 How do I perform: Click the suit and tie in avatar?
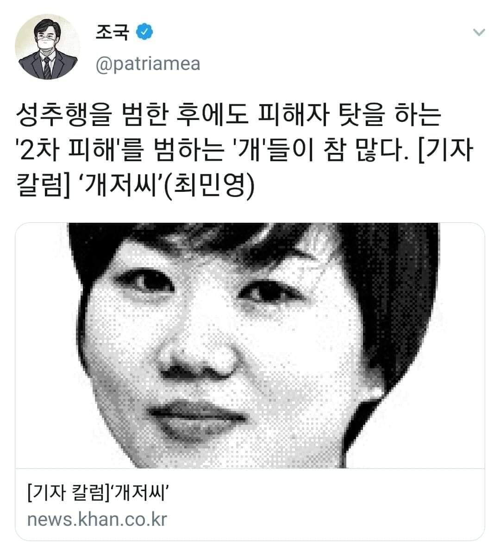47,66
